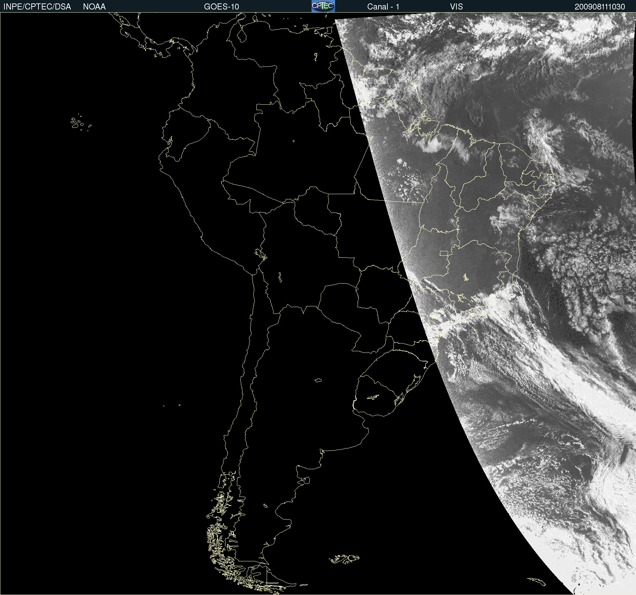Click the VIS channel label
This screenshot has height=595, width=636.
(456, 7)
